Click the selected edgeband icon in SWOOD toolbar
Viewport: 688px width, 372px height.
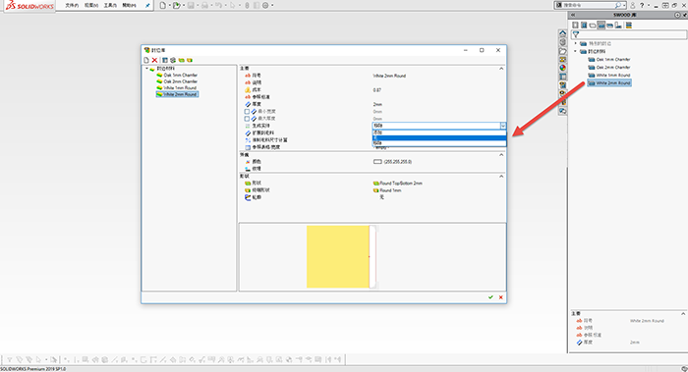[x=602, y=26]
